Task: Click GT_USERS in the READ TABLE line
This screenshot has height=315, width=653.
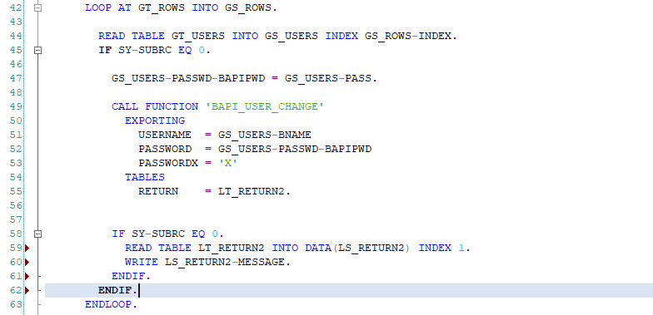Action: [x=198, y=37]
